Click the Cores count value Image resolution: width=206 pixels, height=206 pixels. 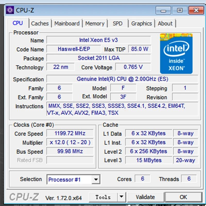click(143, 178)
